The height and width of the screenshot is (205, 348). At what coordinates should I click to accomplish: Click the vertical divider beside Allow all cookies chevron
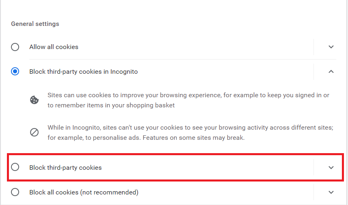click(x=314, y=47)
